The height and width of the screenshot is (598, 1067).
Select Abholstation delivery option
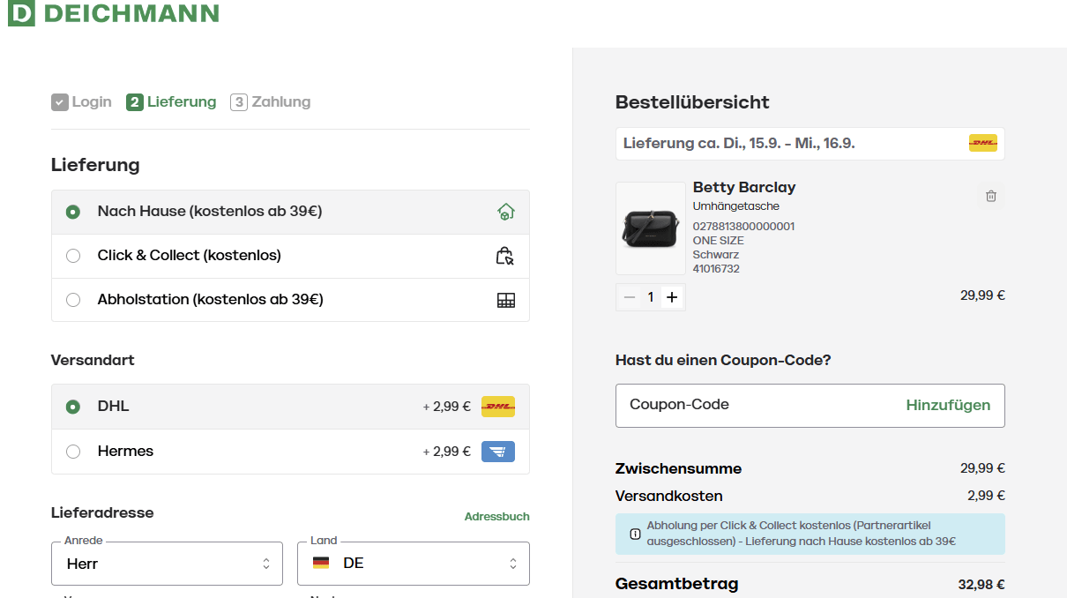tap(290, 300)
